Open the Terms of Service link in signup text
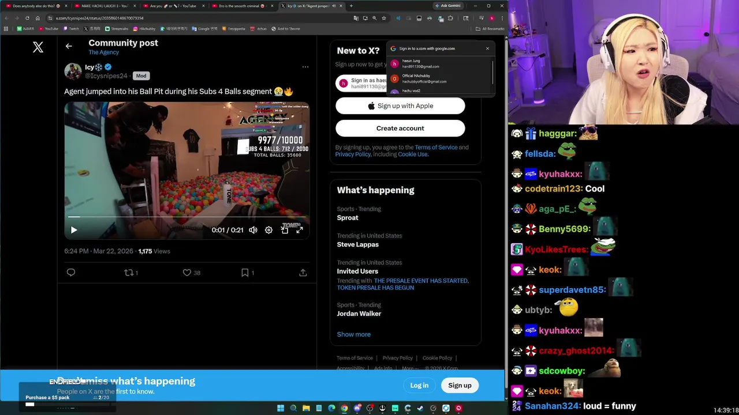 tap(436, 148)
